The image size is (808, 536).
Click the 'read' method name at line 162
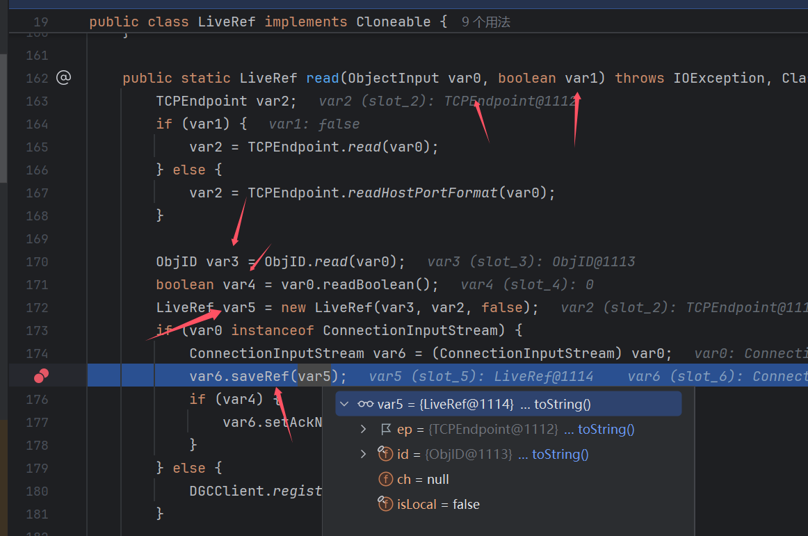tap(323, 79)
